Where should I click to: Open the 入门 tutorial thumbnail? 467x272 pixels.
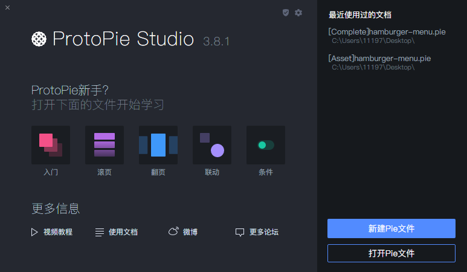51,145
